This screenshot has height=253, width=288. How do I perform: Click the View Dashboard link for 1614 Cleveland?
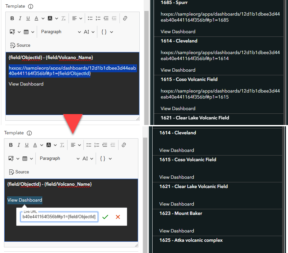pyautogui.click(x=178, y=70)
